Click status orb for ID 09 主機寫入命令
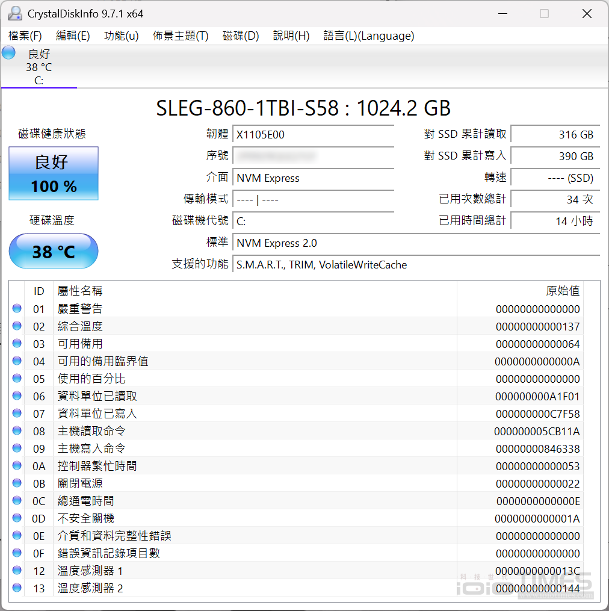 pos(17,448)
